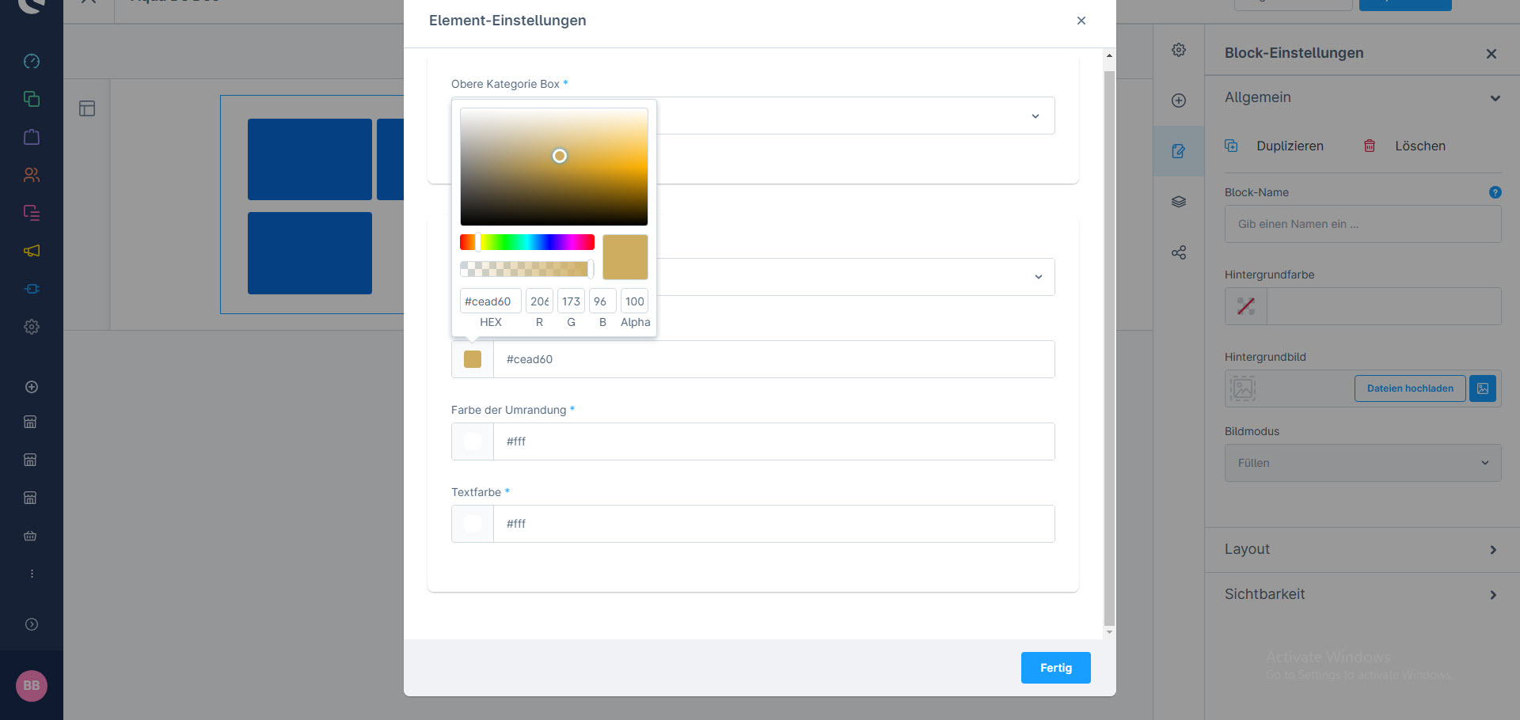
Task: Open media library image button
Action: (x=1482, y=388)
